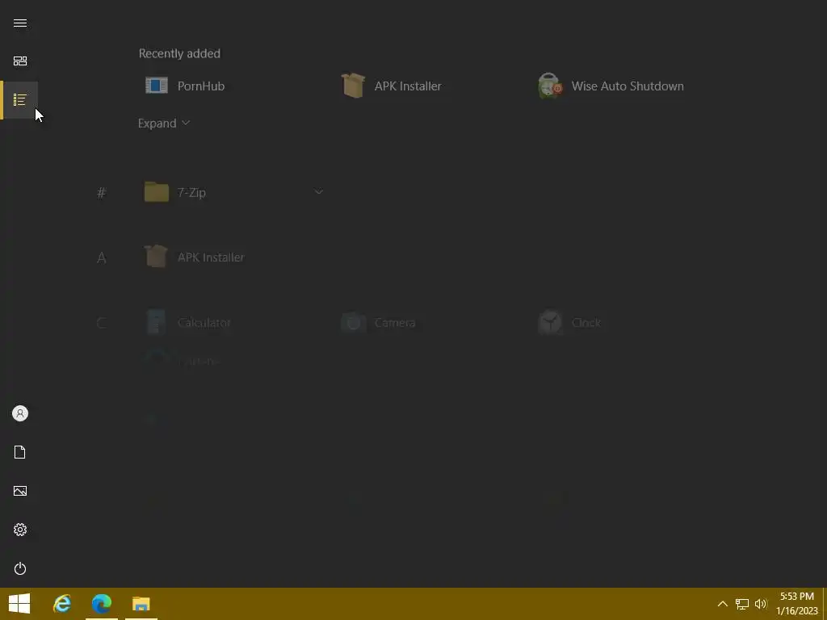Show hidden system tray icons
827x620 pixels.
(x=723, y=604)
